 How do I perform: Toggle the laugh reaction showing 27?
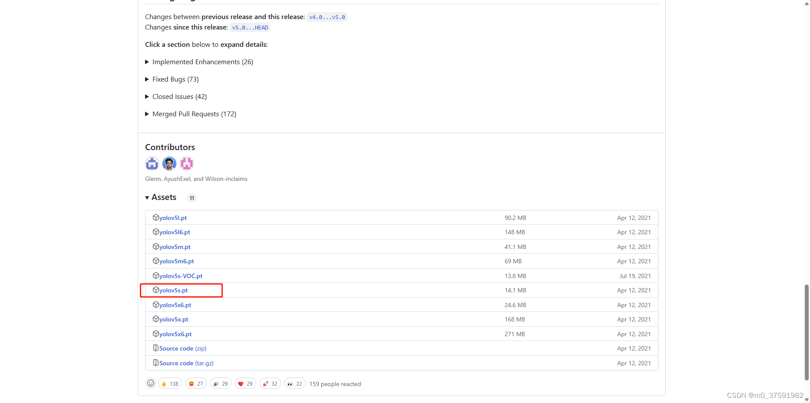(196, 383)
